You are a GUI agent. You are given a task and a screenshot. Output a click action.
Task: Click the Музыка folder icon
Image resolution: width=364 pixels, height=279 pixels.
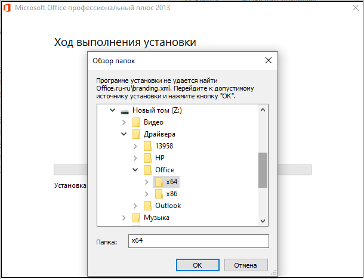(x=136, y=218)
